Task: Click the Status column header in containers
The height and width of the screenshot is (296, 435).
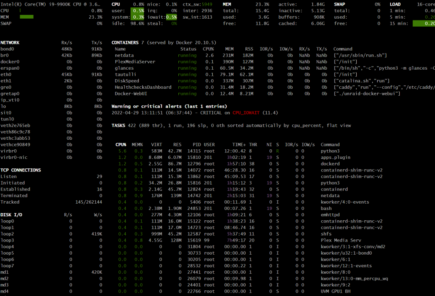Action: click(188, 49)
